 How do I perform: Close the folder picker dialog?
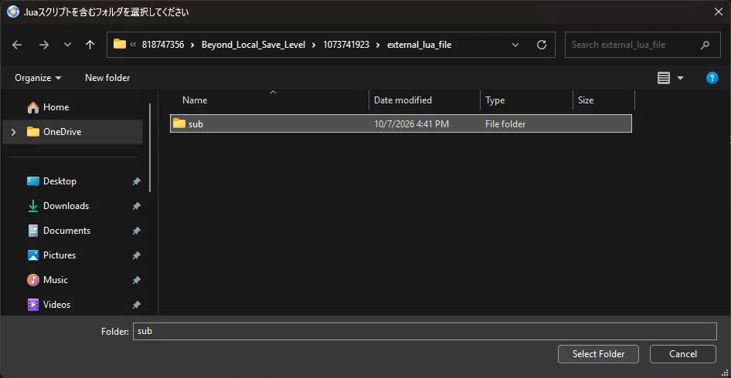719,12
